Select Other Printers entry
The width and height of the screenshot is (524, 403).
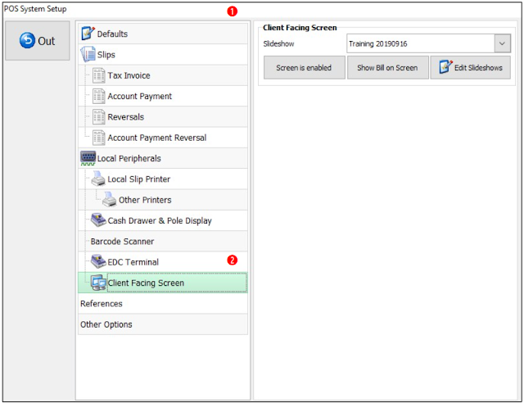[163, 200]
